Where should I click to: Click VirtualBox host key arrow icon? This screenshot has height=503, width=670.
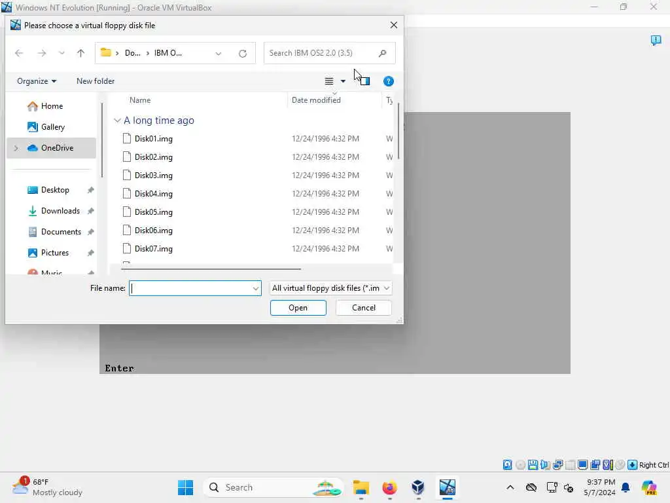pos(633,464)
